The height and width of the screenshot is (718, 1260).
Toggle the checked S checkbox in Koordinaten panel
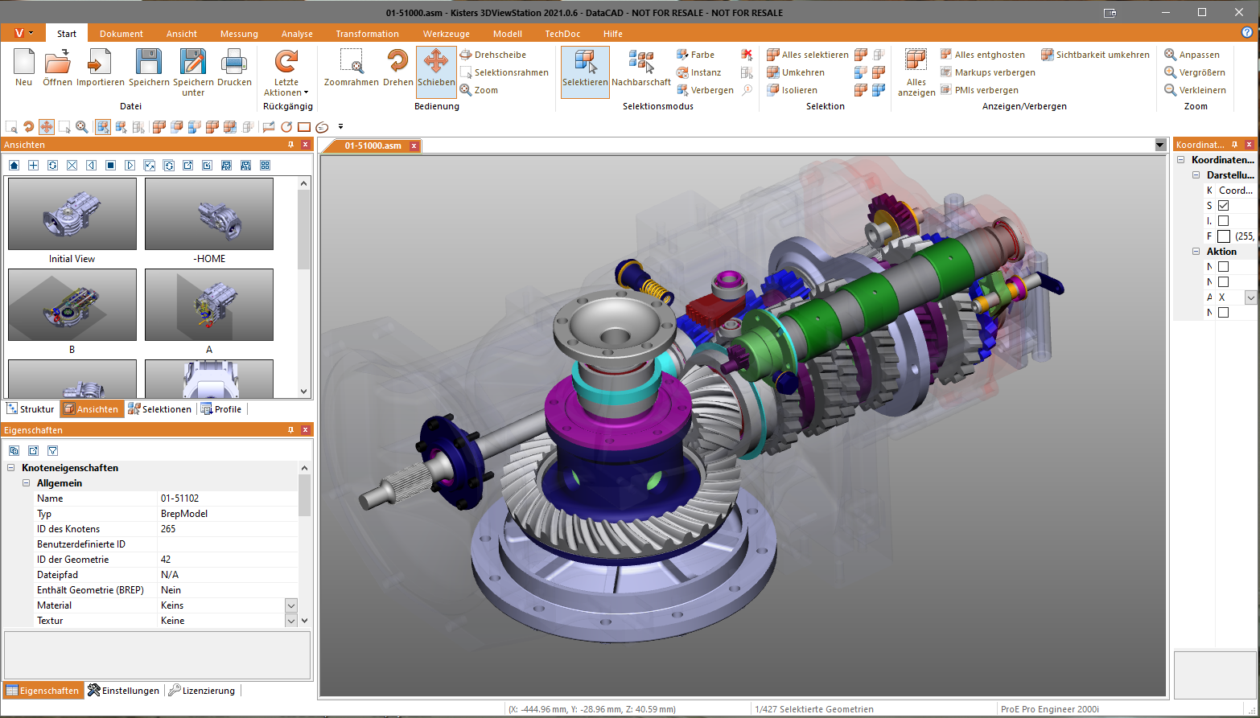pos(1224,205)
